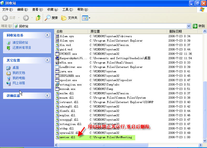This screenshot has height=148, width=207.
Task: Open the 我的文档 location link
Action: coord(19,73)
